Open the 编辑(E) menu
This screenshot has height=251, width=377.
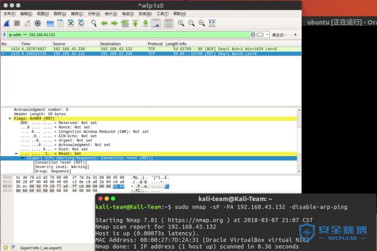26,14
